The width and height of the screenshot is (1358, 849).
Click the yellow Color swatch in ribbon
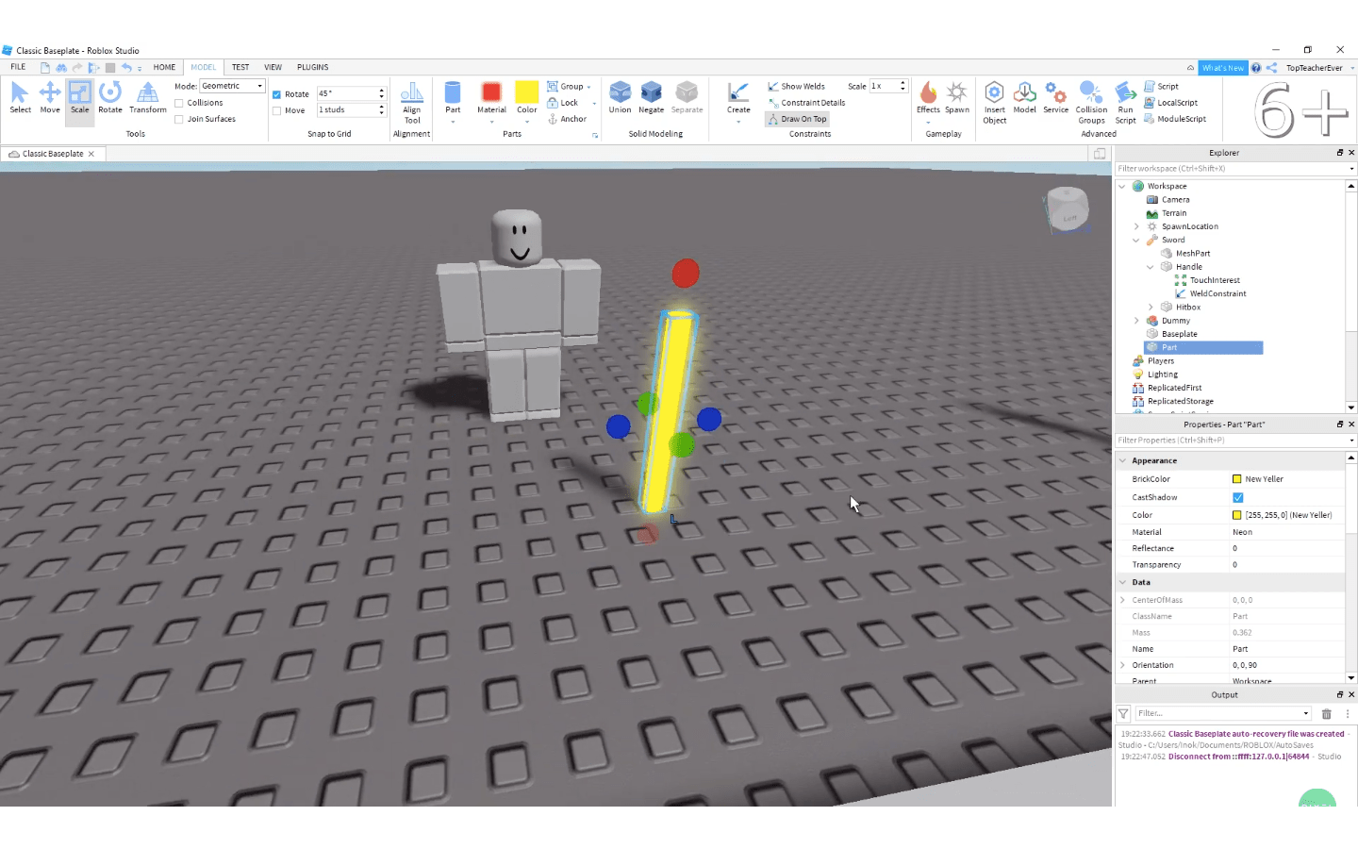(526, 92)
